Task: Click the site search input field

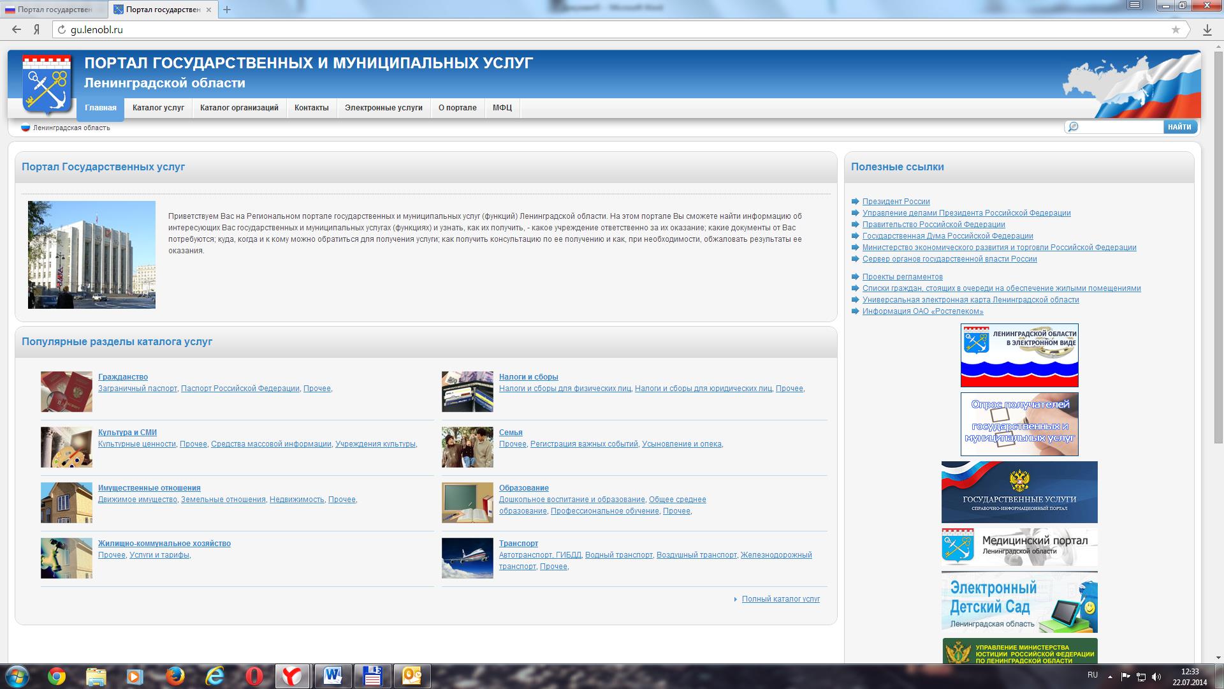Action: (x=1121, y=127)
